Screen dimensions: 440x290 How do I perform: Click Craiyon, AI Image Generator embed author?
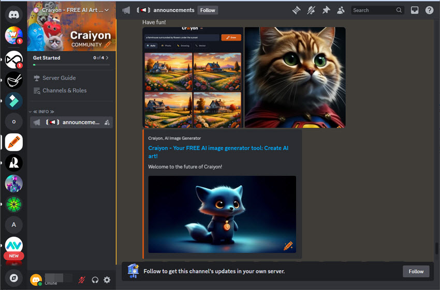174,138
